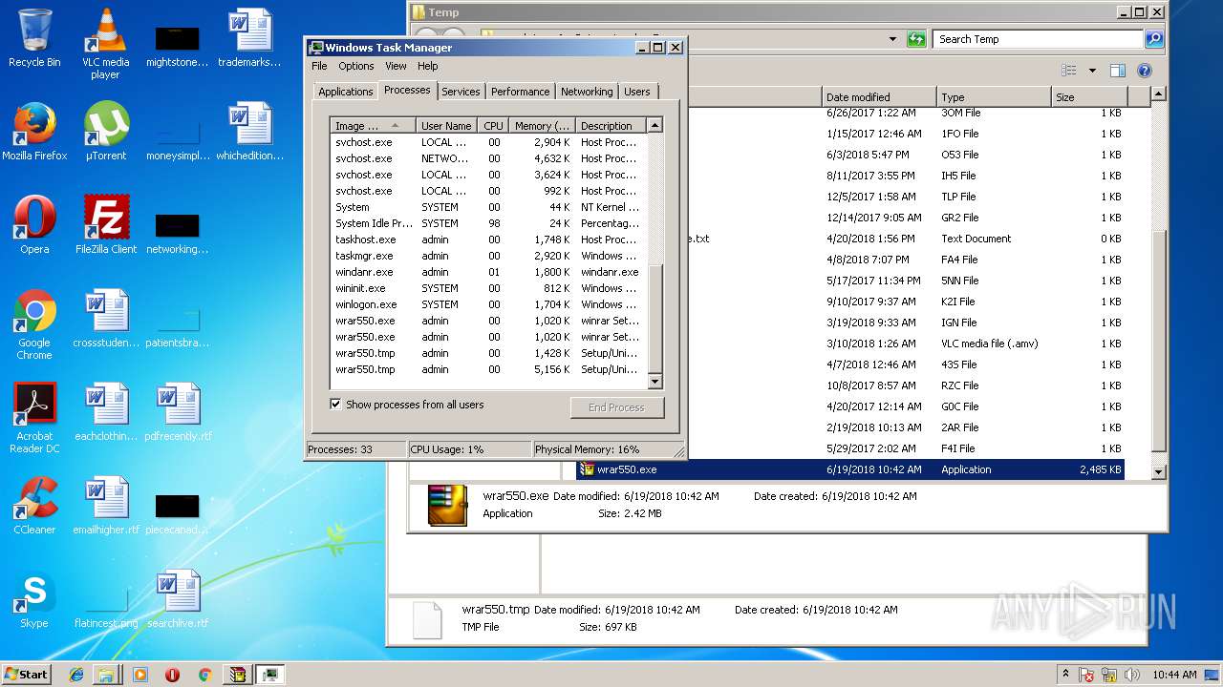
Task: Sort files by Type column header
Action: tap(995, 97)
